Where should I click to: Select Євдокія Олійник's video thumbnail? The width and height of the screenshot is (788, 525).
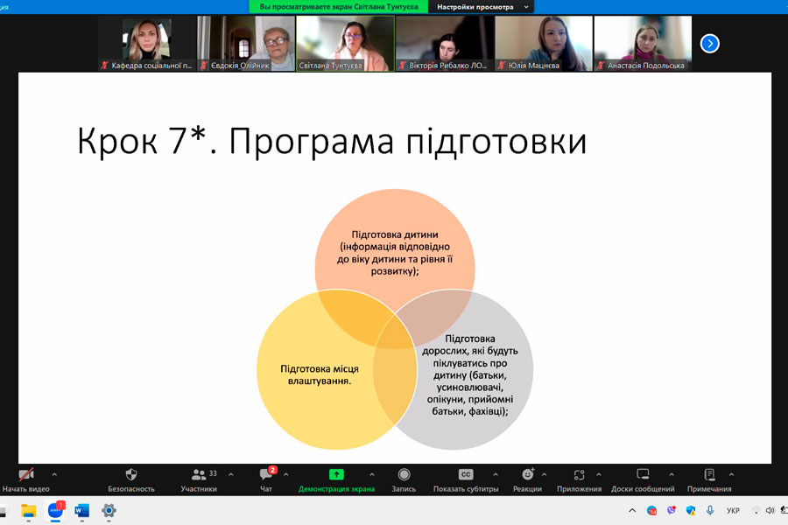pyautogui.click(x=246, y=43)
